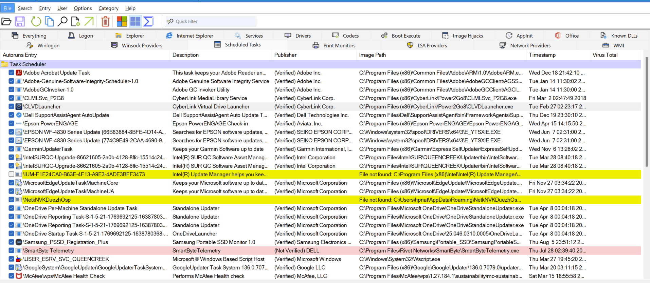650x283 pixels.
Task: Click the Open file toolbar icon
Action: click(x=6, y=21)
